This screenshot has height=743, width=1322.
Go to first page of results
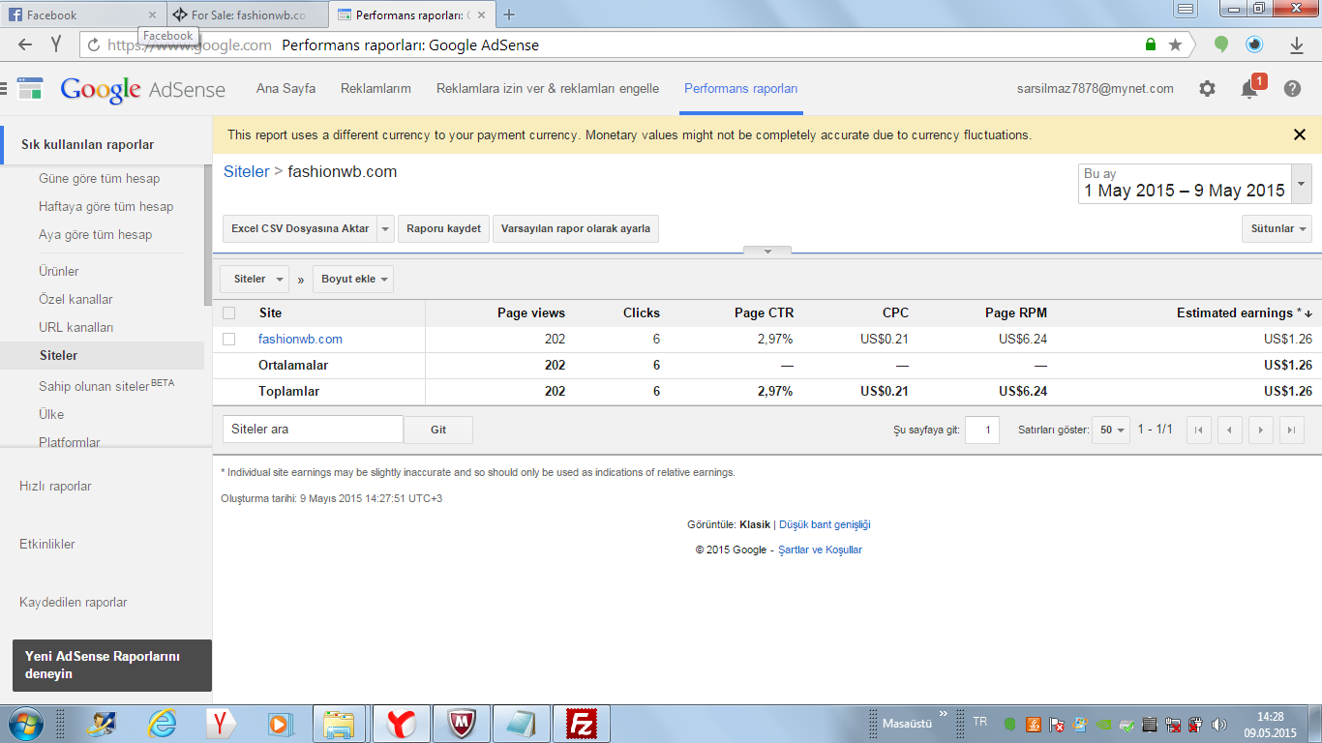click(x=1199, y=431)
